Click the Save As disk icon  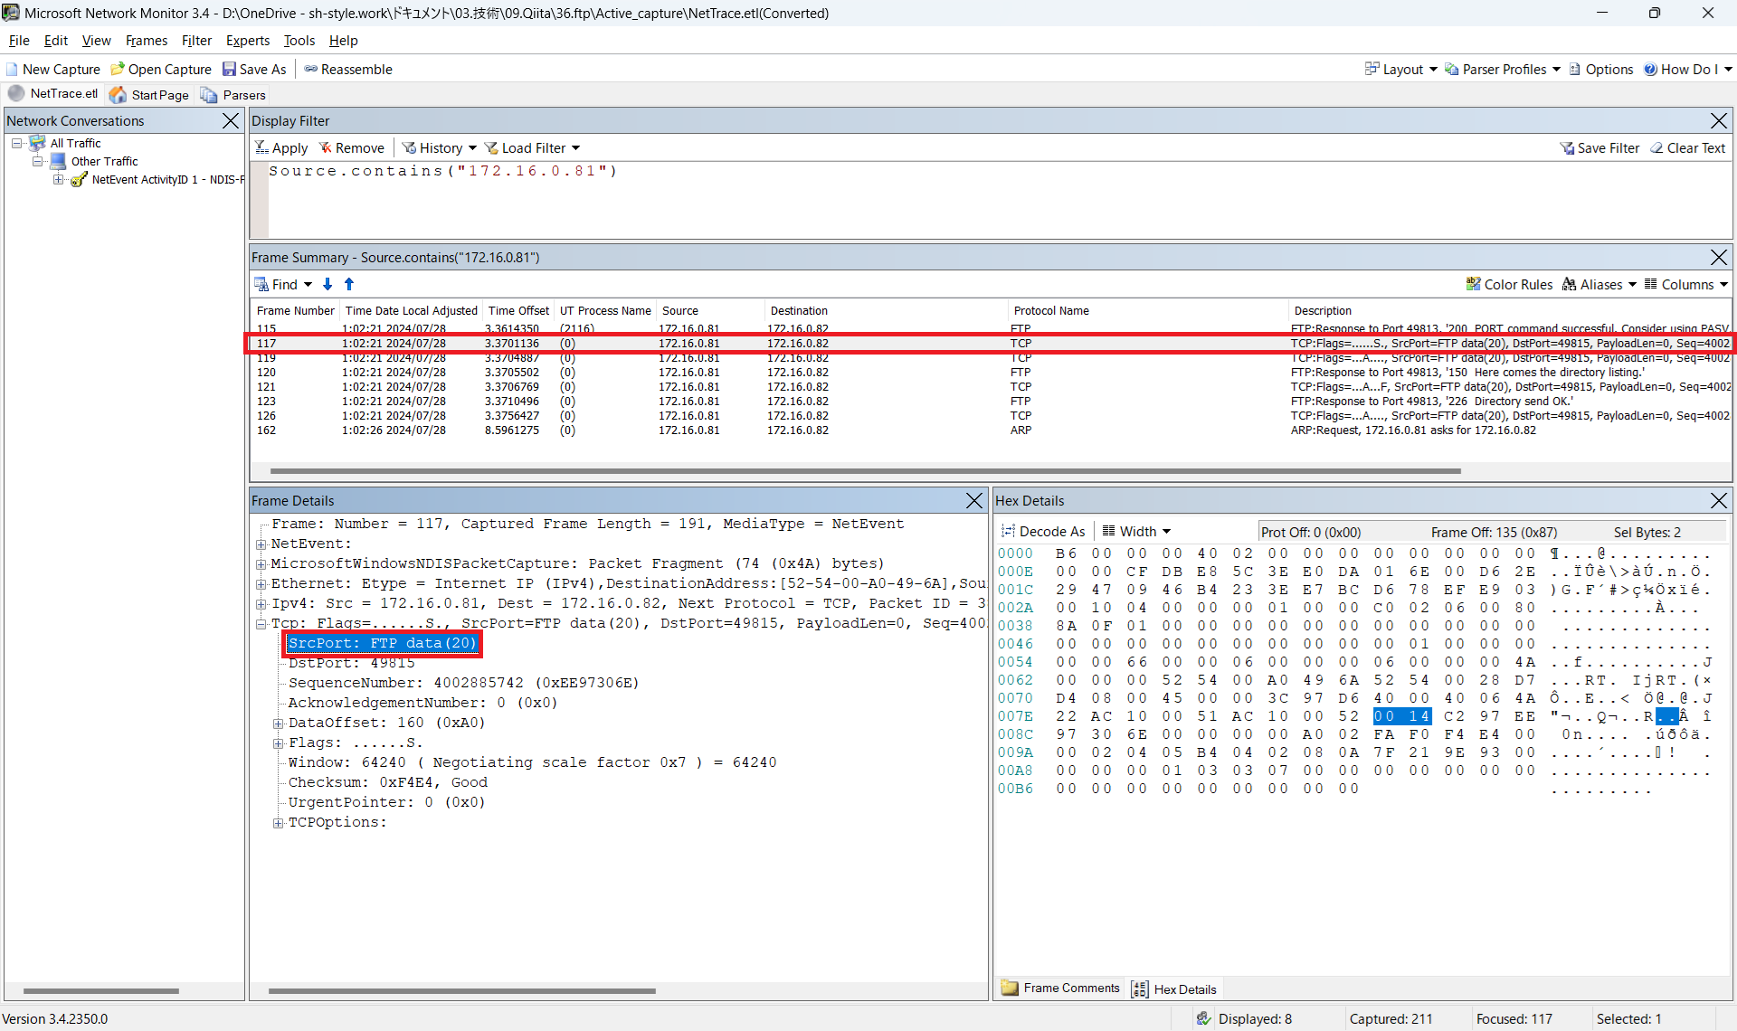(x=230, y=70)
